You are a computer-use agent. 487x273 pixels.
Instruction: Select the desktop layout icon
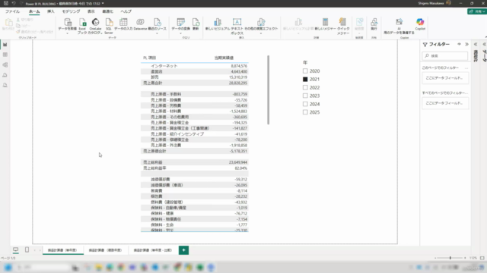coord(15,249)
